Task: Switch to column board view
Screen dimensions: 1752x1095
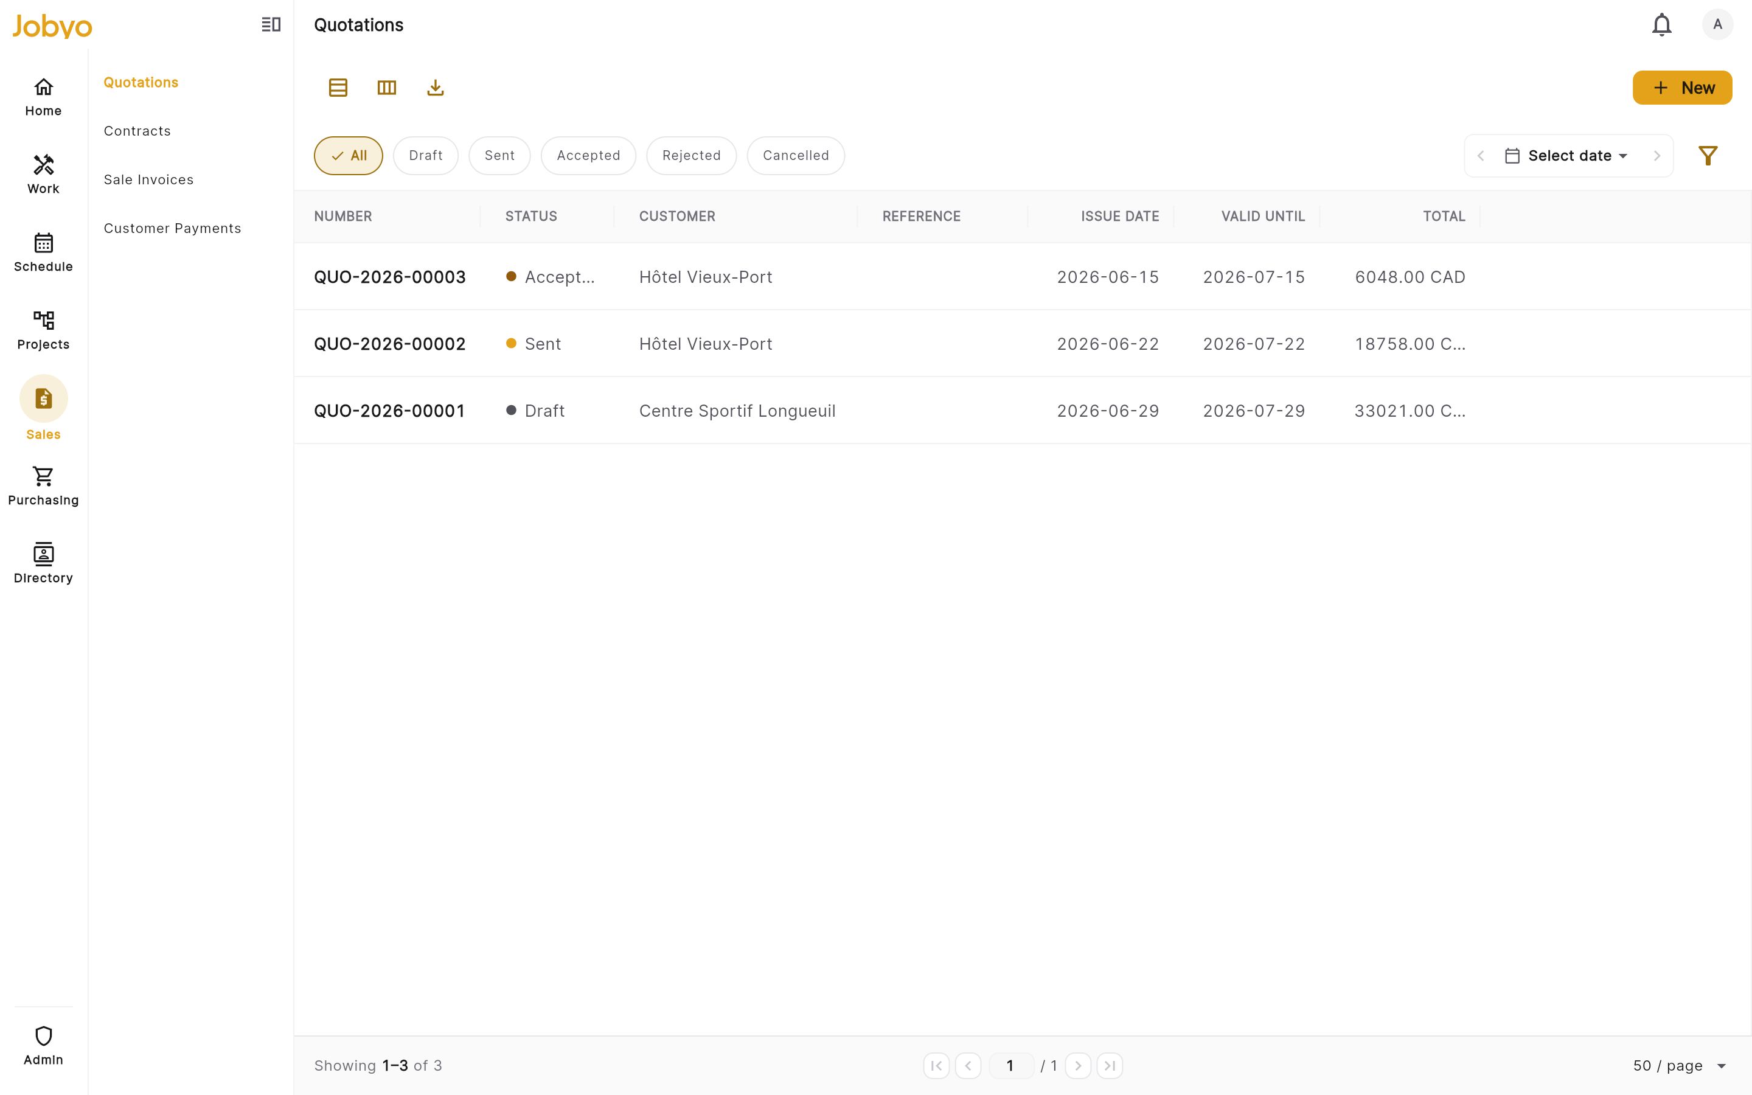Action: 387,88
